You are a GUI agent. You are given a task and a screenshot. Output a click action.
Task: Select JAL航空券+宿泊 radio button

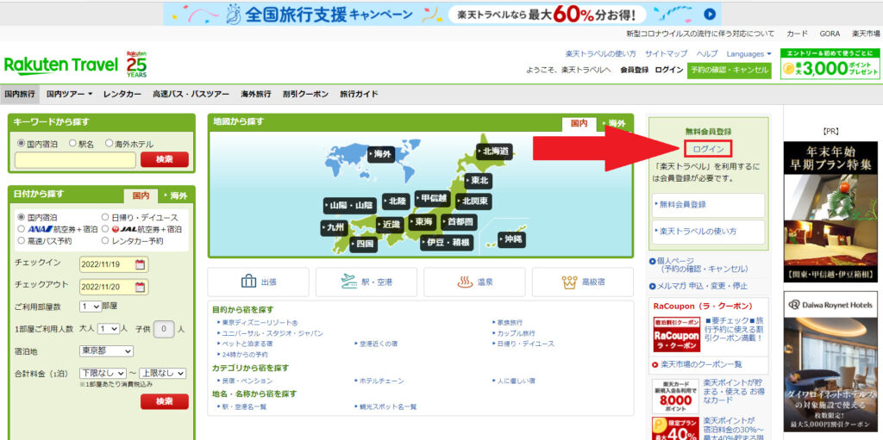click(105, 229)
